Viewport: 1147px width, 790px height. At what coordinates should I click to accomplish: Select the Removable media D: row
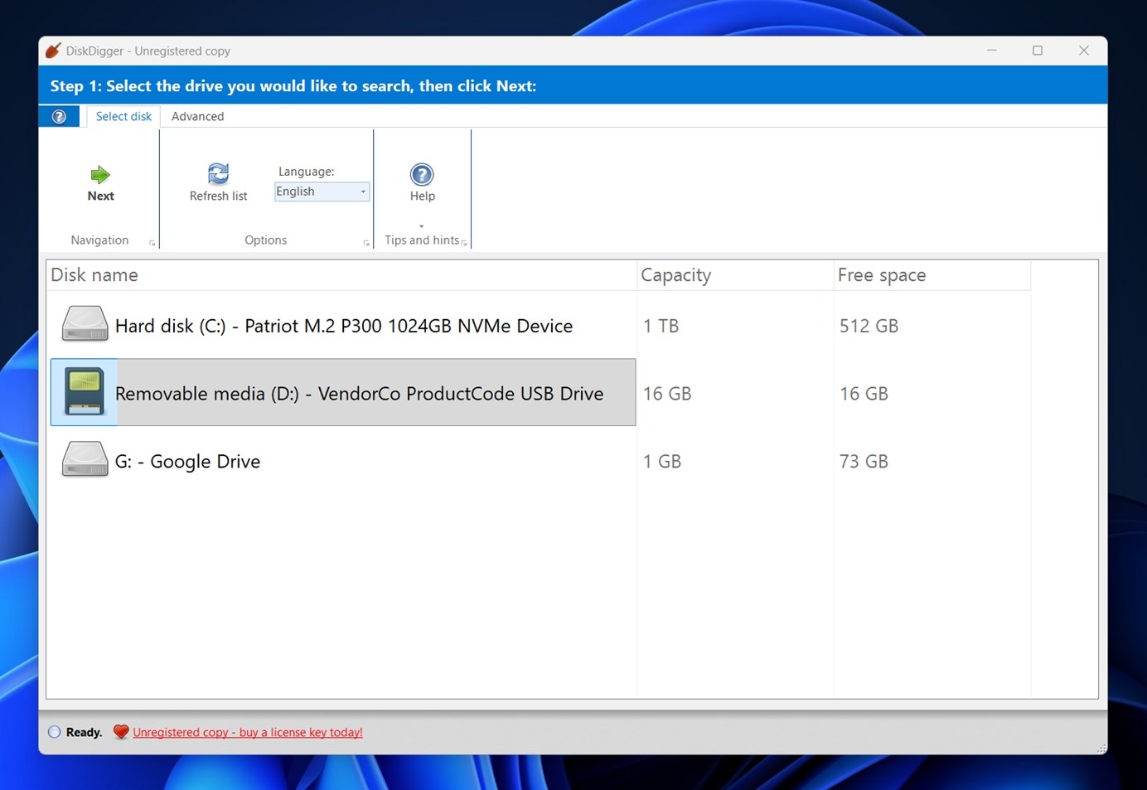[x=359, y=393]
